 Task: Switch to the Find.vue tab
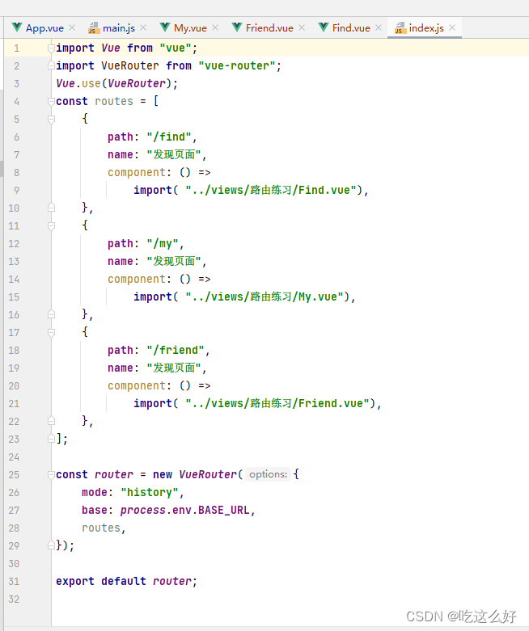tap(351, 27)
